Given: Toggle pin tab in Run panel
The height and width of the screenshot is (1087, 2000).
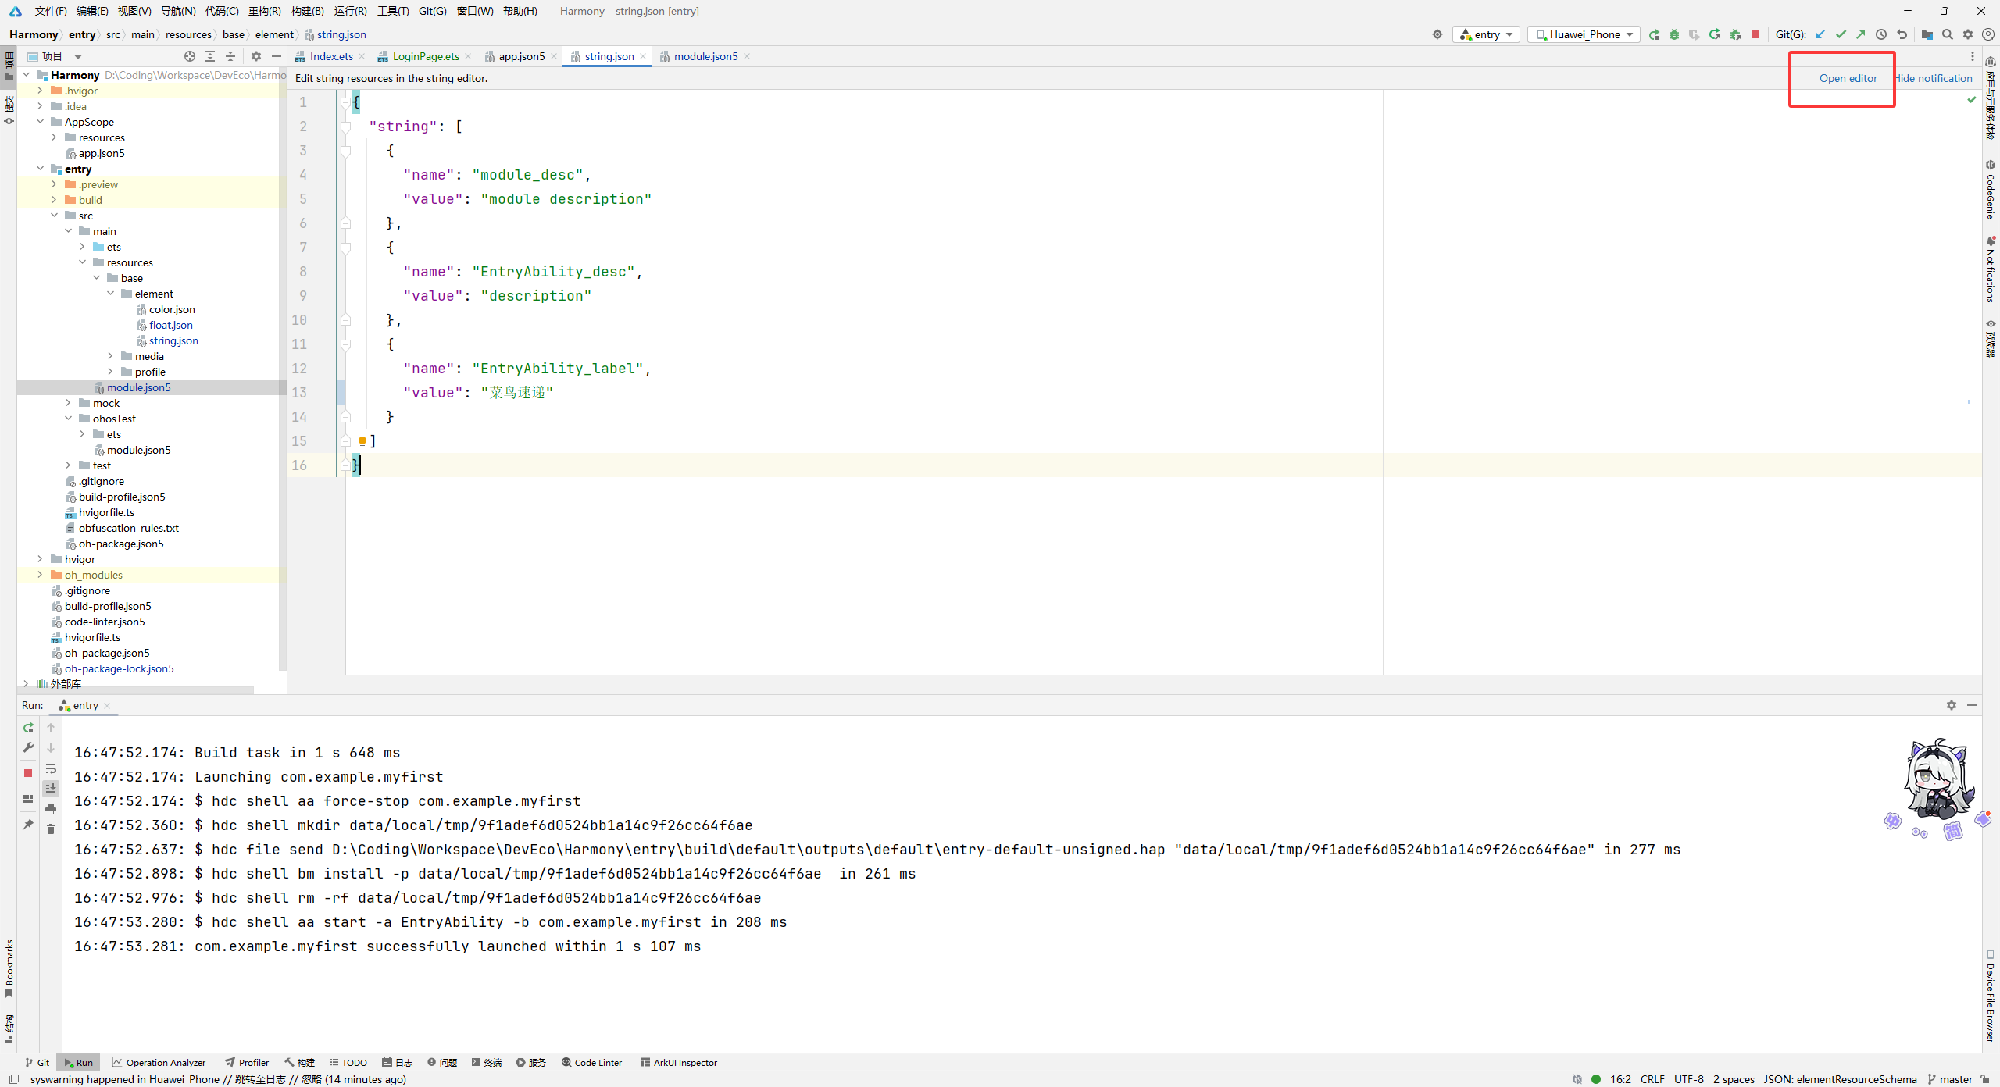Looking at the screenshot, I should pos(28,824).
